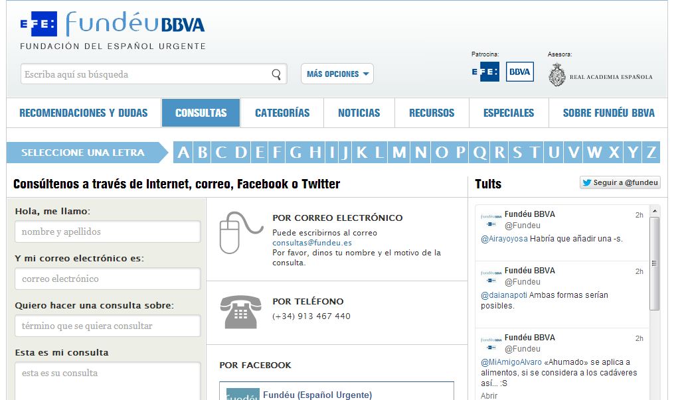
Task: Select letter B in the alphabet bar
Action: (203, 153)
